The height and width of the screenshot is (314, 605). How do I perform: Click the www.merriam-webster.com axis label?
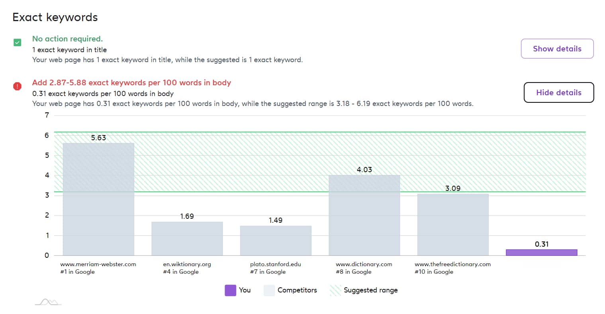click(x=98, y=264)
